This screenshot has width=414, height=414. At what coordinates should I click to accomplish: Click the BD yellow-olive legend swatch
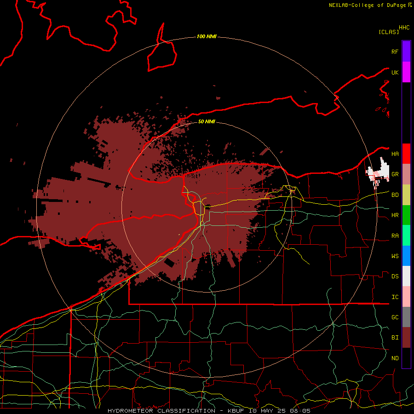[x=406, y=195]
